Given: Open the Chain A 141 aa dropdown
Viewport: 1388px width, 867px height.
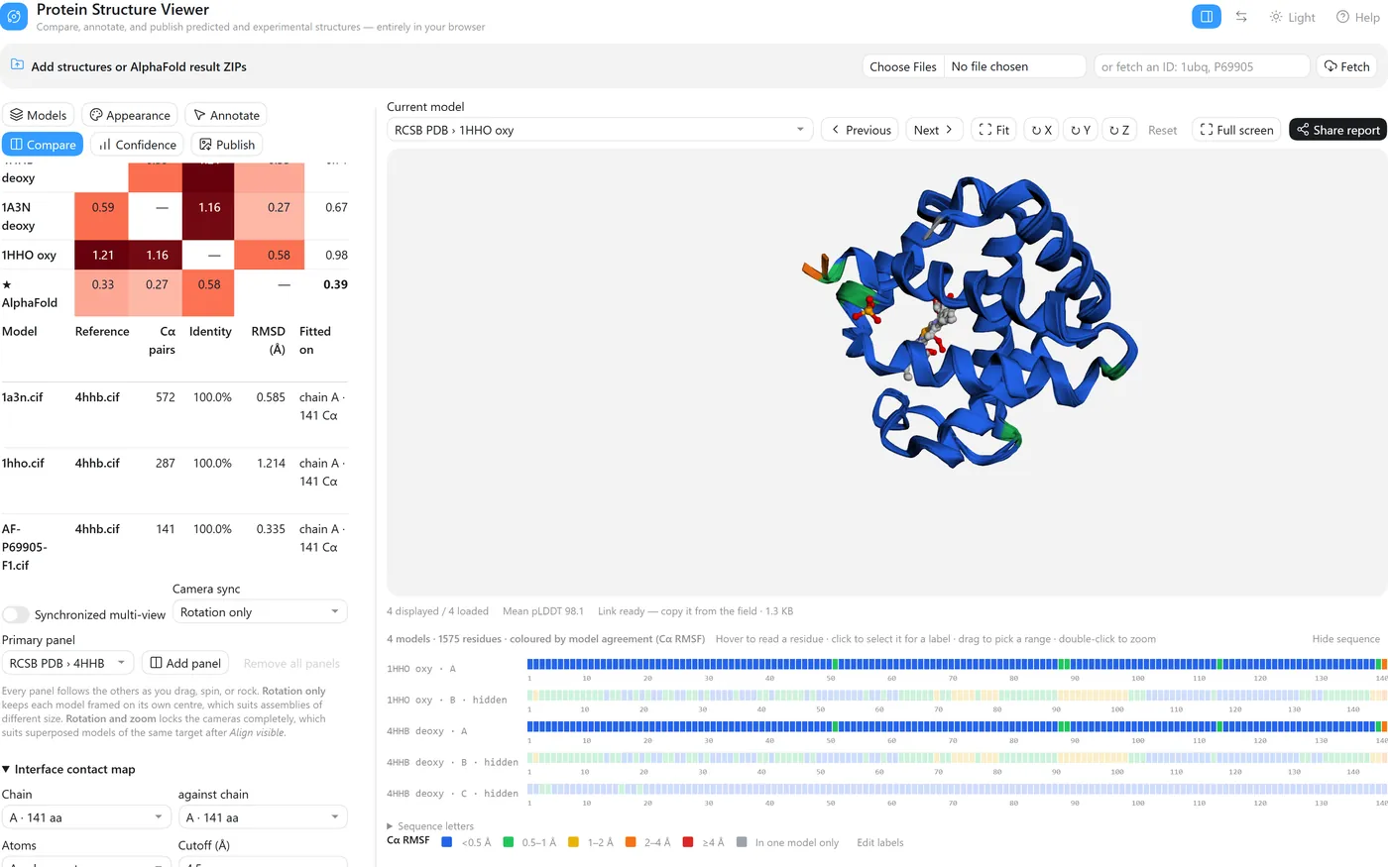Looking at the screenshot, I should (87, 817).
